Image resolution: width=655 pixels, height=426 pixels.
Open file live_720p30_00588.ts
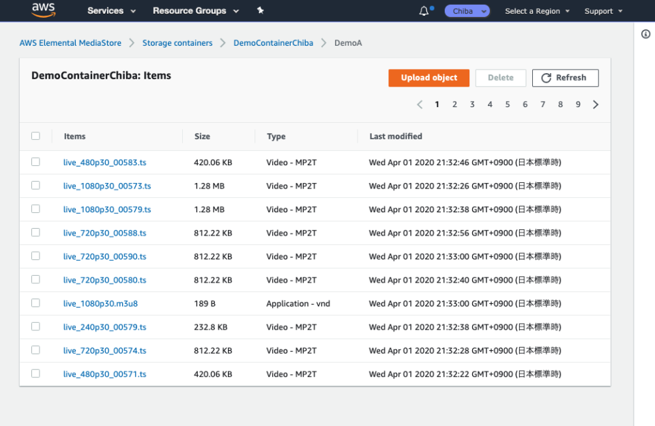pyautogui.click(x=105, y=233)
